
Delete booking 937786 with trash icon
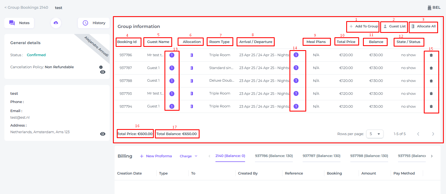(431, 55)
